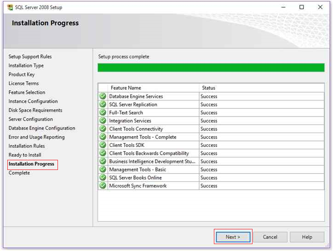Click the check icon for SQL Server Books Online
333x251 pixels.
103,177
